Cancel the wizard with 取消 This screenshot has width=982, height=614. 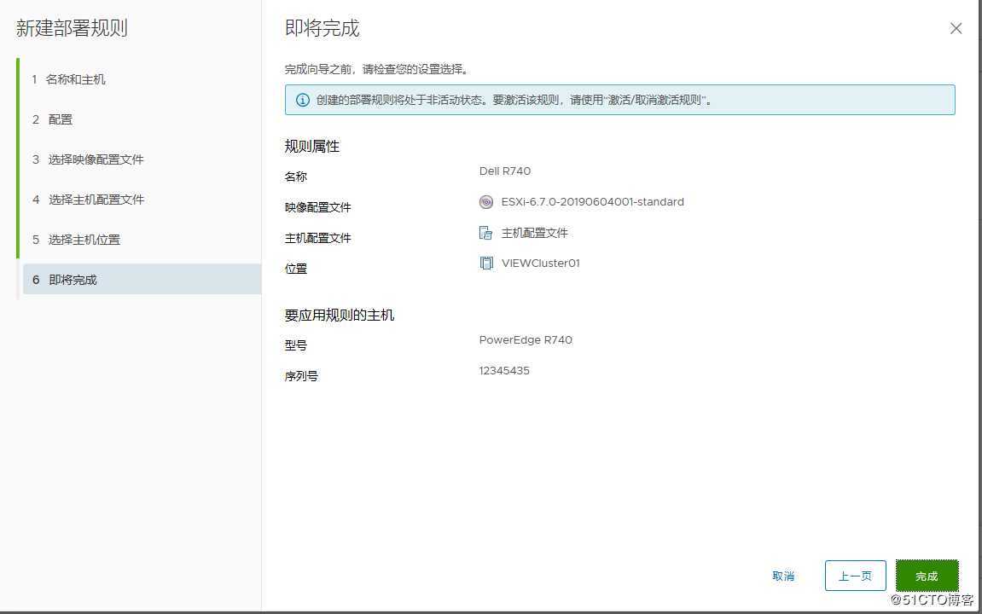click(783, 576)
